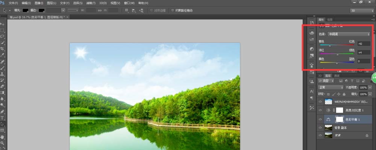This screenshot has height=150, width=376.
Task: Switch to the 通道 tab
Action: [x=337, y=76]
